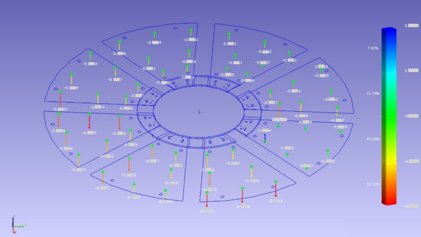
Task: Click the yellow band of color scale bar
Action: coord(389,161)
